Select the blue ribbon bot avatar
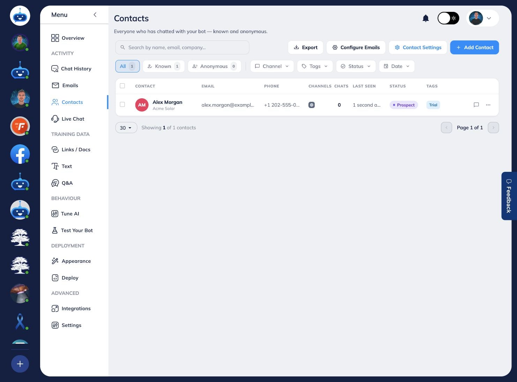 coord(20,321)
